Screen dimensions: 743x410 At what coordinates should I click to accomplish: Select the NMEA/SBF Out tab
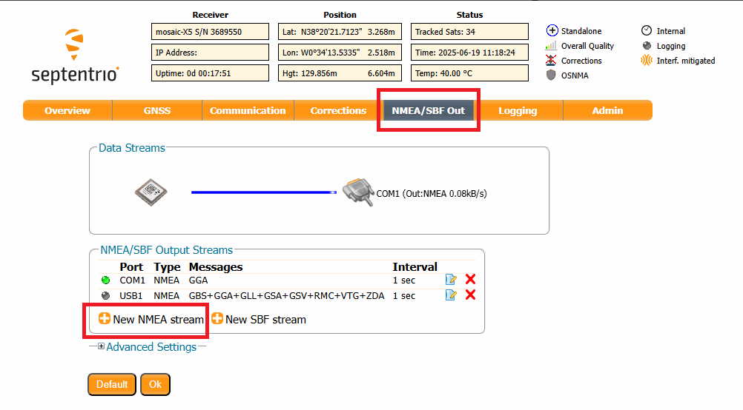(x=429, y=110)
